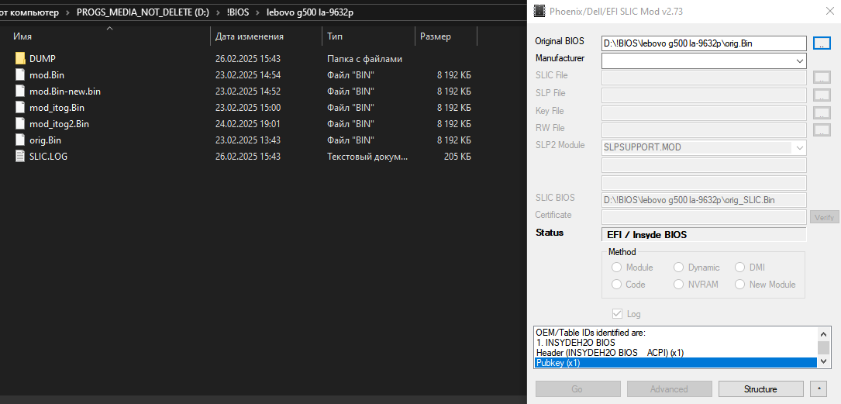841x404 pixels.
Task: Click the date 24.02.2025 19:01 cell
Action: click(248, 124)
